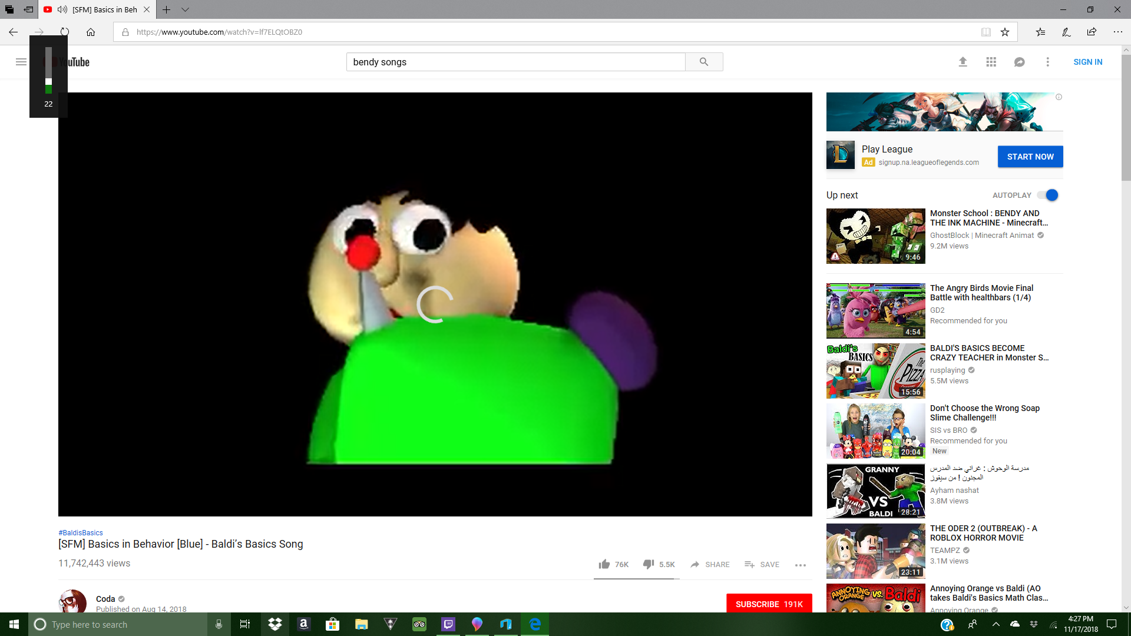1131x636 pixels.
Task: Click Cortana microphone icon
Action: point(219,624)
